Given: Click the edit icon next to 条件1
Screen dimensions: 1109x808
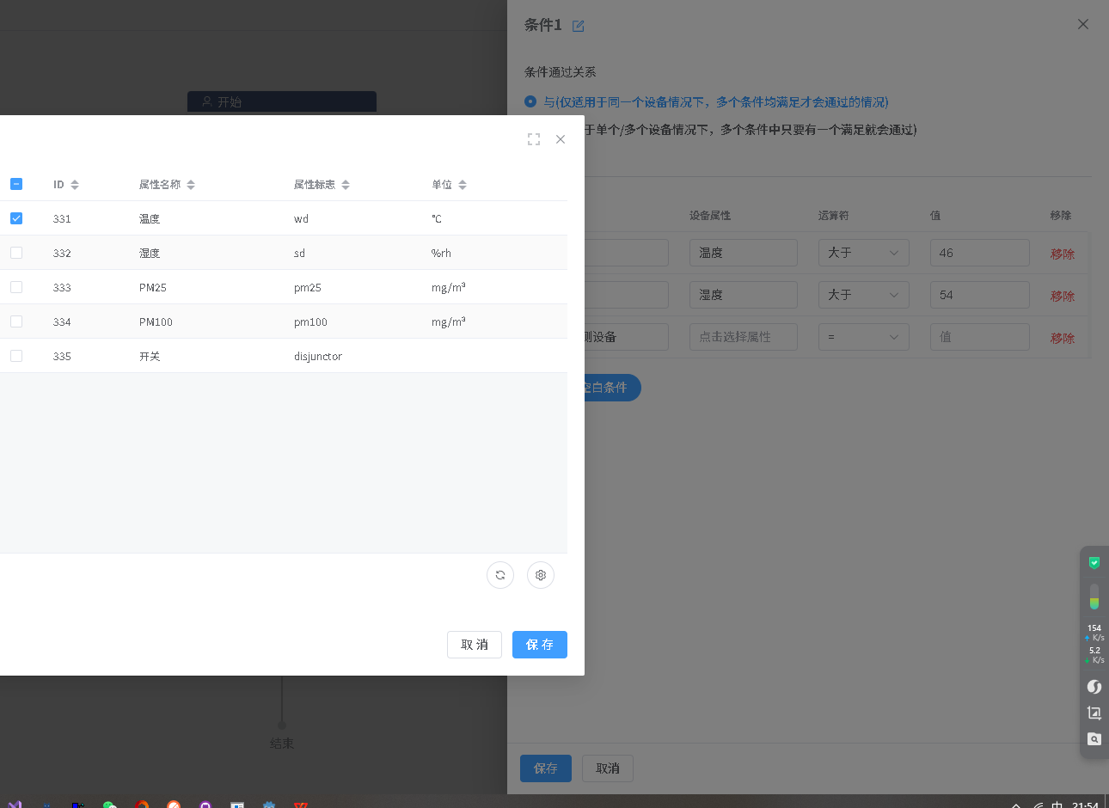Looking at the screenshot, I should coord(579,27).
